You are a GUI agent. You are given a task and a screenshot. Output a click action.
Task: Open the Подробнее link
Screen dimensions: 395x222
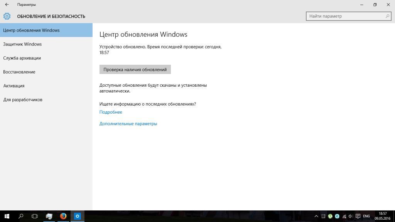[x=111, y=112]
